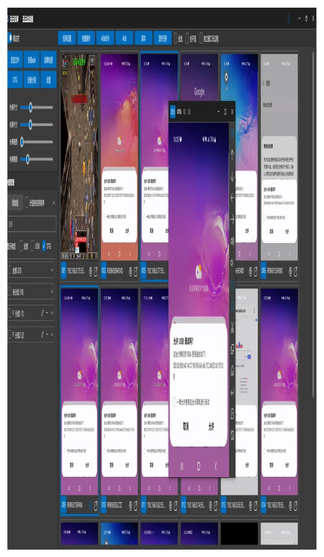Click device 014 grouping icon
This screenshot has height=557, width=324.
[290, 505]
